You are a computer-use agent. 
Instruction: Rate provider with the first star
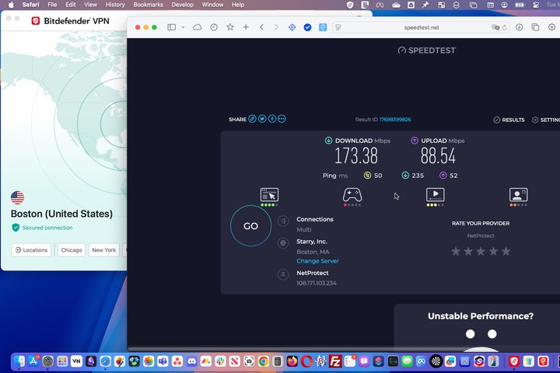[x=456, y=251]
